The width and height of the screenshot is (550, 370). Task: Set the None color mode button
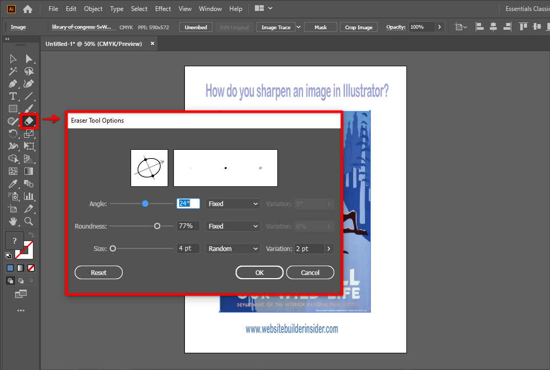click(31, 268)
